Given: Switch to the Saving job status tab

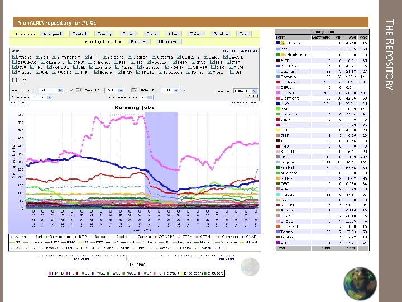Looking at the screenshot, I should 104,34.
